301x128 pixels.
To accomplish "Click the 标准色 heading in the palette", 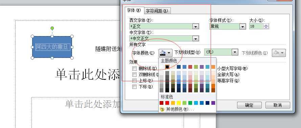I will point(167,97).
